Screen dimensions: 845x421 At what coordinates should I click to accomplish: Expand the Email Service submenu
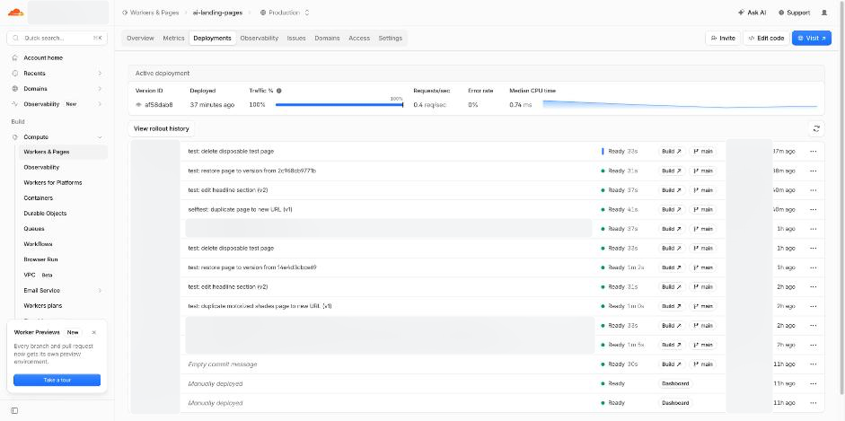[x=100, y=291]
